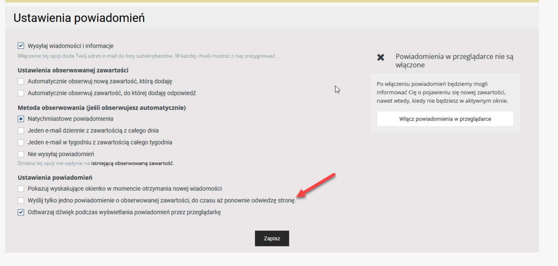Choose Jeden e-mail dziennie option box
This screenshot has height=266, width=558.
21,131
